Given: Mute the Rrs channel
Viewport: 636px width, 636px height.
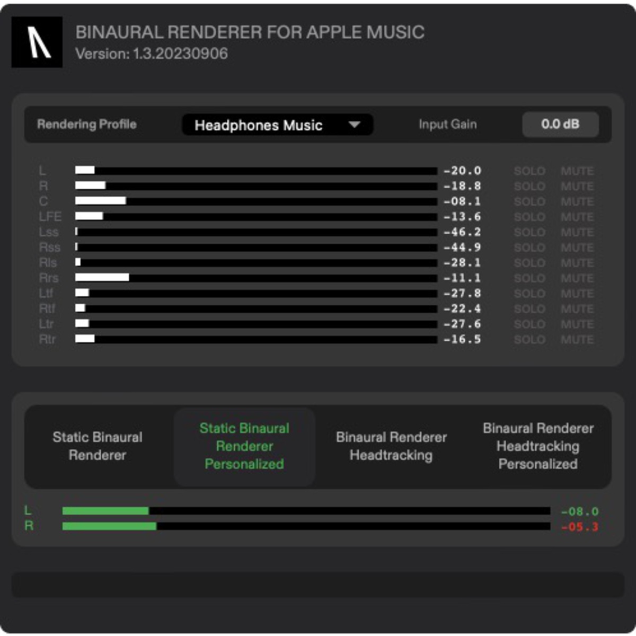Looking at the screenshot, I should pyautogui.click(x=577, y=277).
